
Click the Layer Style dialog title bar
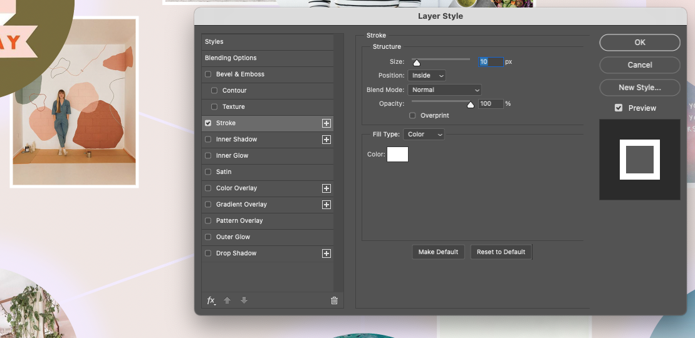point(440,16)
